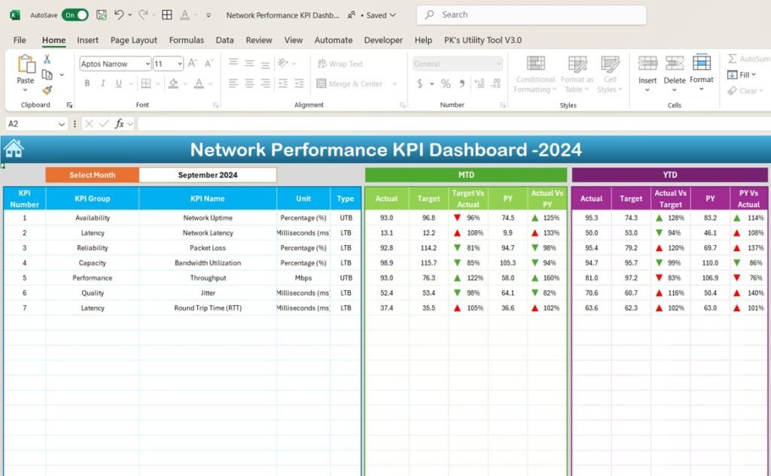Open the Fill dropdown in the Editing group
This screenshot has height=476, width=771.
click(x=744, y=75)
